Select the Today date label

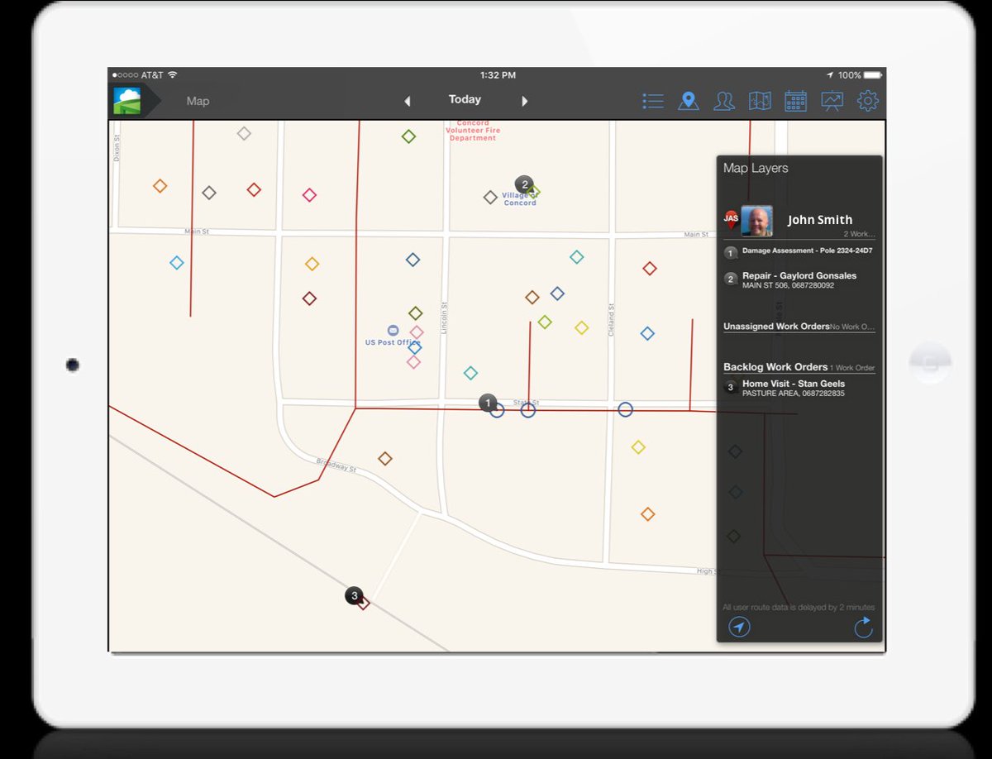coord(465,99)
